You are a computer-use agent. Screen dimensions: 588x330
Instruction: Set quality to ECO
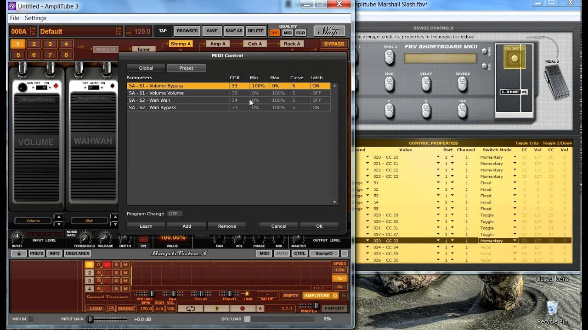[300, 33]
